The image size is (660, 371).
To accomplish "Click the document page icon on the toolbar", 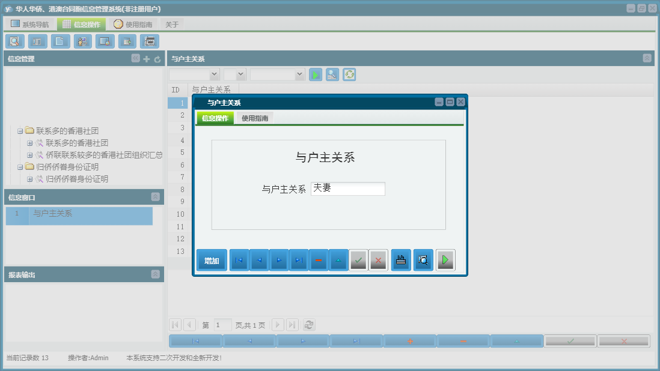I will pos(60,41).
